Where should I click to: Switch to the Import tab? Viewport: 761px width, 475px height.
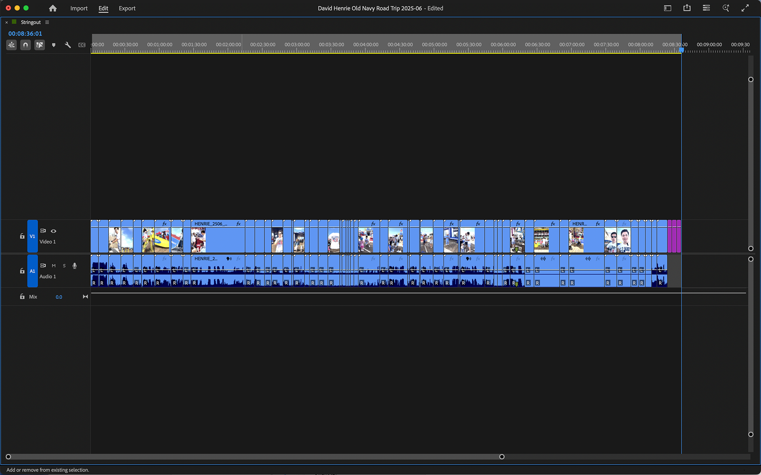click(x=79, y=8)
